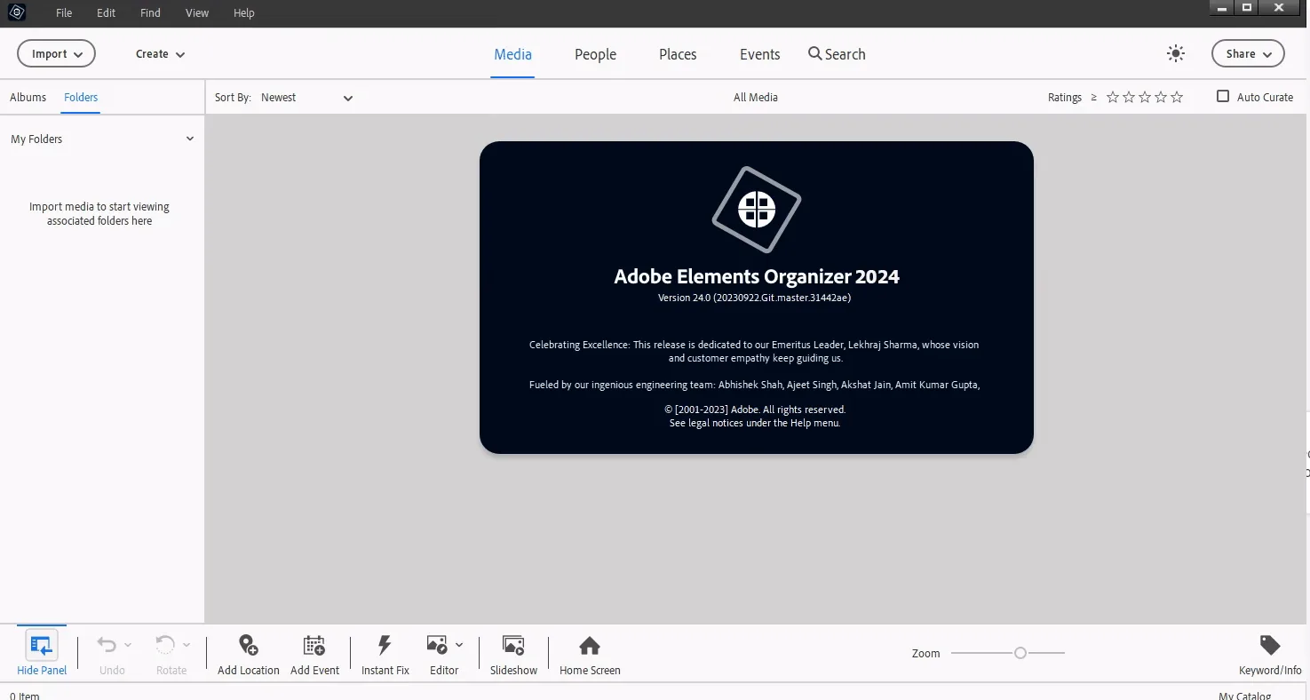Collapse the My Folders section

[190, 139]
